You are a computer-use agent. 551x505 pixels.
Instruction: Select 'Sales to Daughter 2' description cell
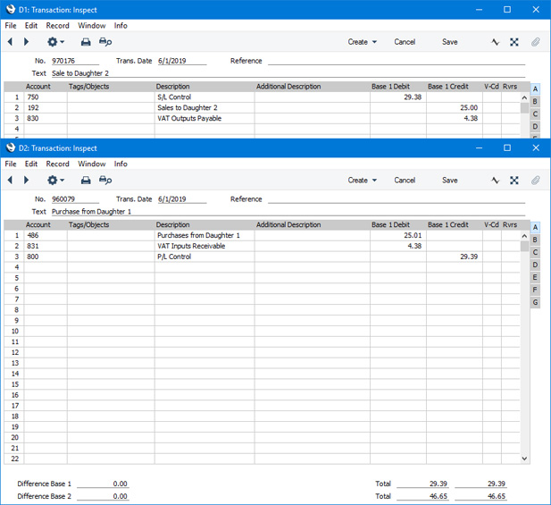(x=205, y=107)
